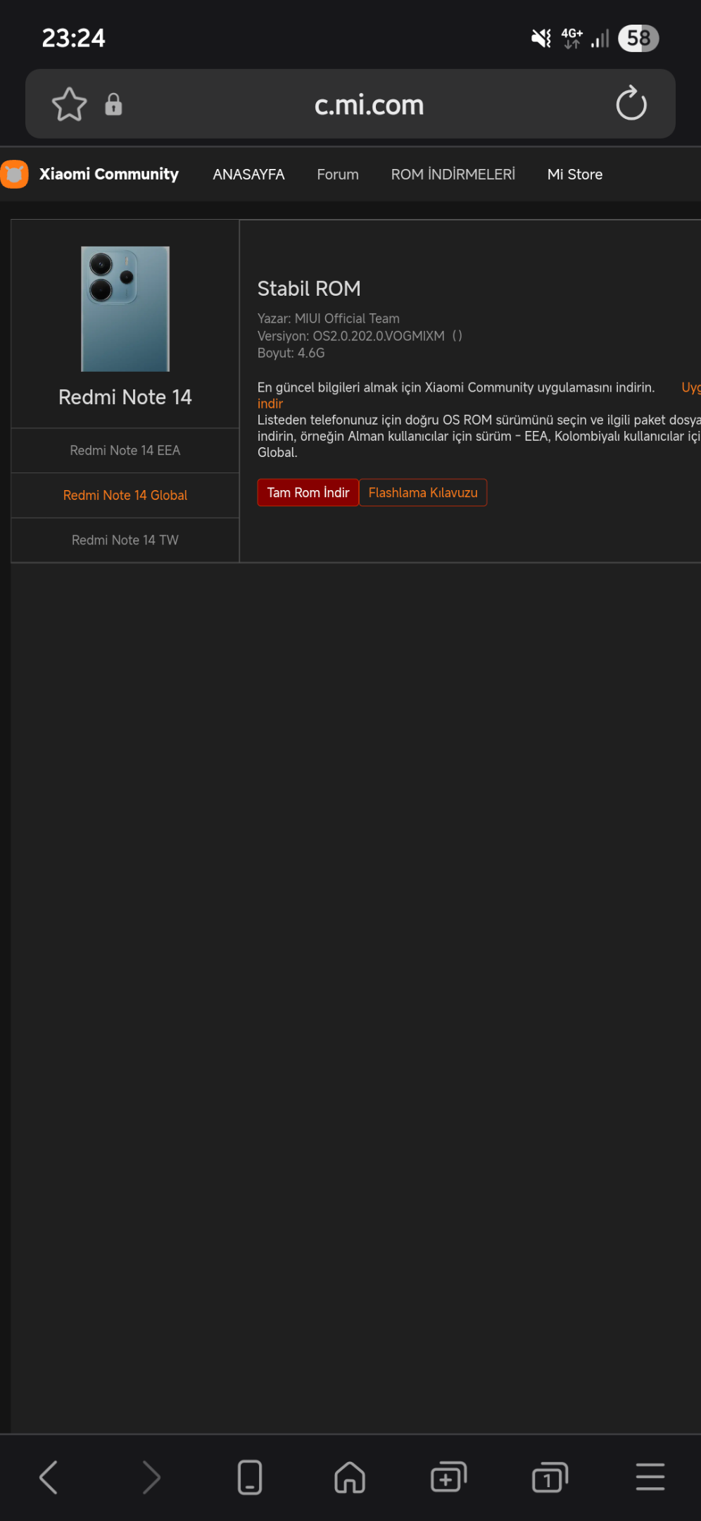
Task: Tap the phone/desktop mode icon
Action: click(250, 1477)
